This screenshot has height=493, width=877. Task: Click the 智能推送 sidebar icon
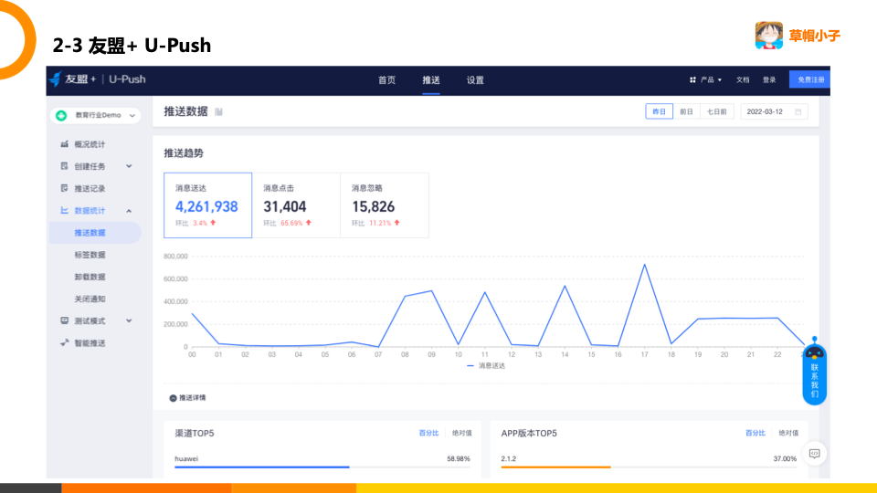click(x=64, y=342)
